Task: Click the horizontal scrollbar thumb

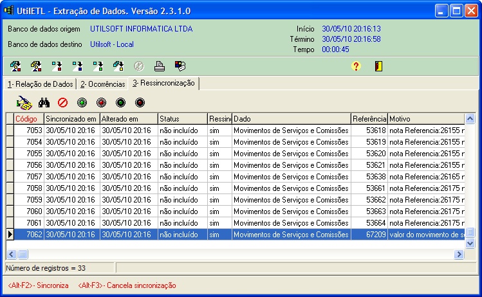Action: click(x=23, y=255)
